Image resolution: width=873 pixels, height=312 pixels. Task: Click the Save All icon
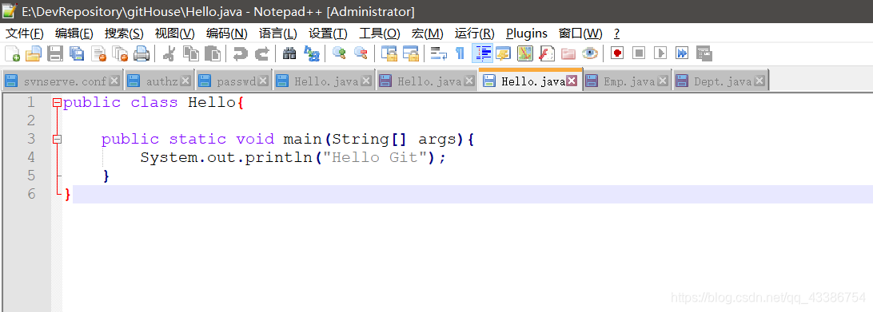tap(76, 53)
